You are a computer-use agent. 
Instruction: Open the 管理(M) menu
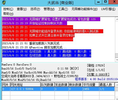tap(49, 9)
